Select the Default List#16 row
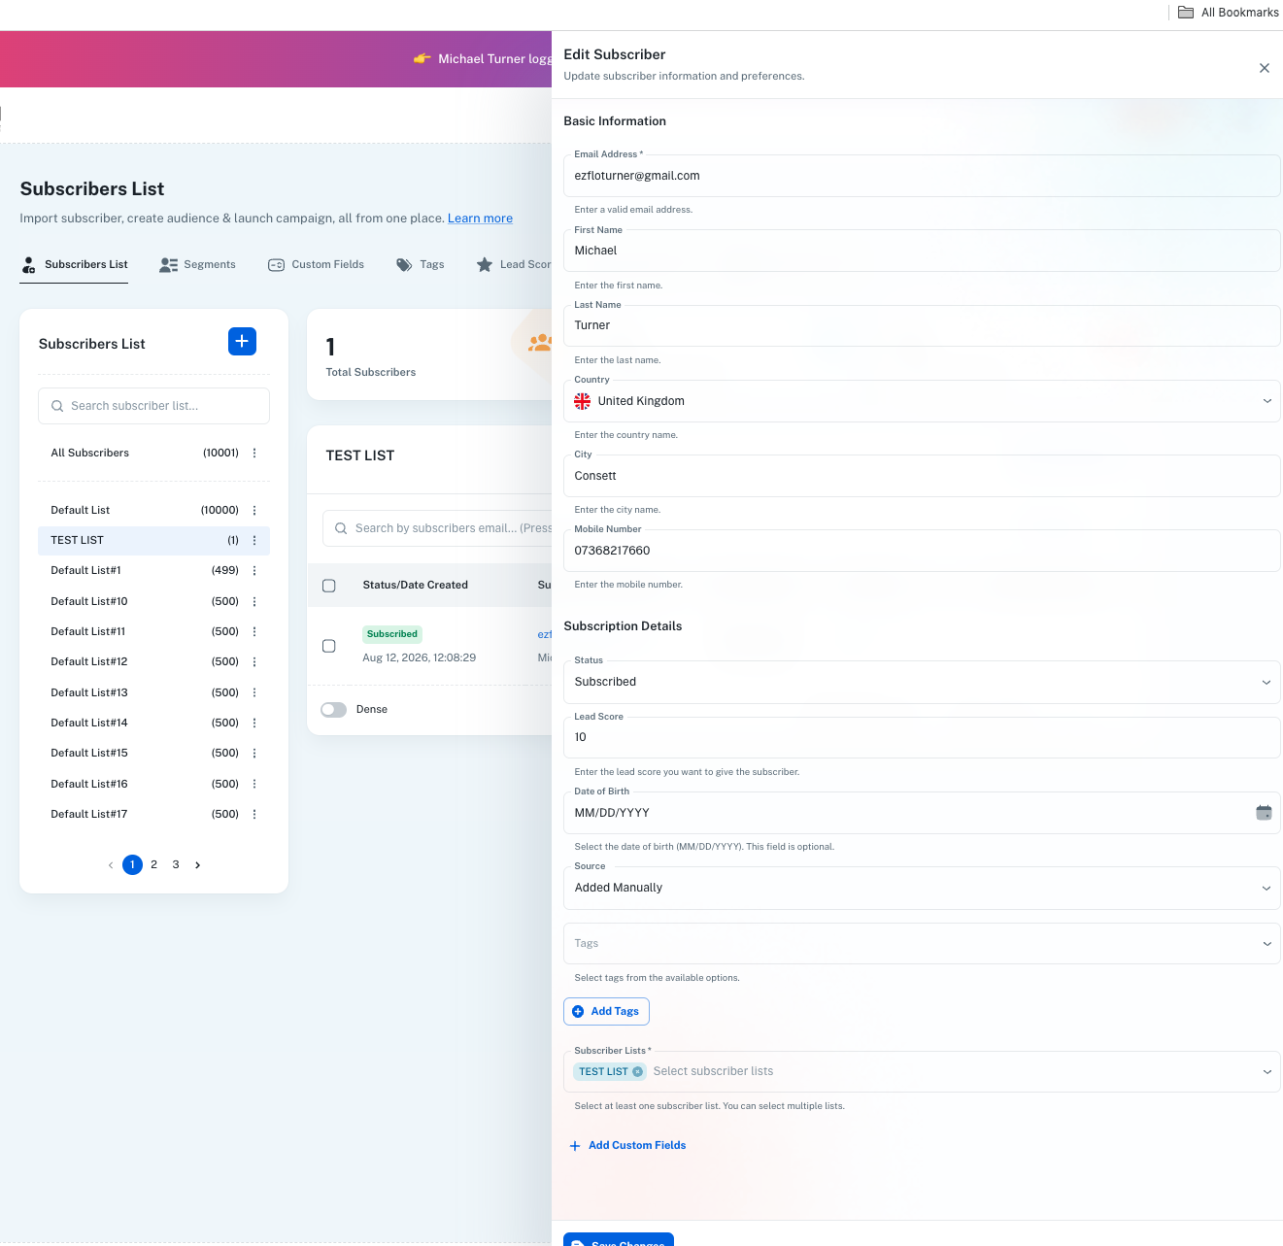 (153, 784)
